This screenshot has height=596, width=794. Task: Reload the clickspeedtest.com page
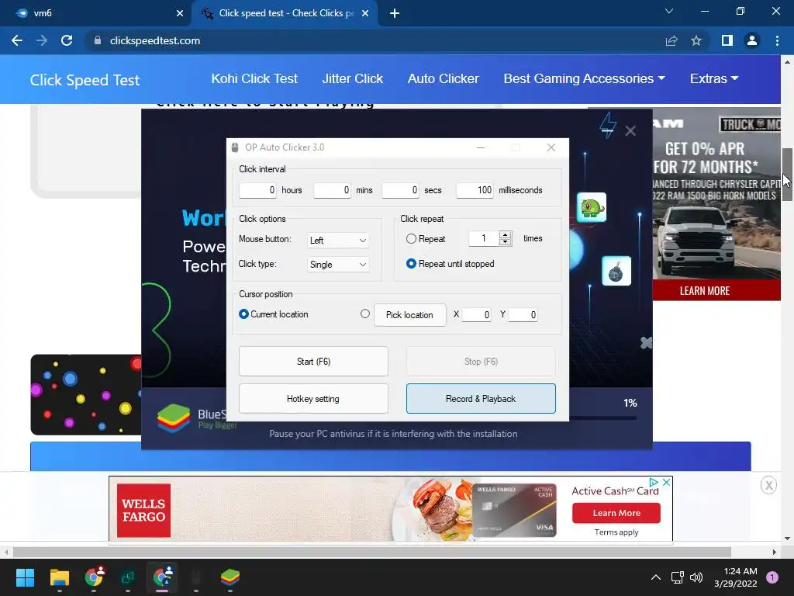pyautogui.click(x=67, y=40)
